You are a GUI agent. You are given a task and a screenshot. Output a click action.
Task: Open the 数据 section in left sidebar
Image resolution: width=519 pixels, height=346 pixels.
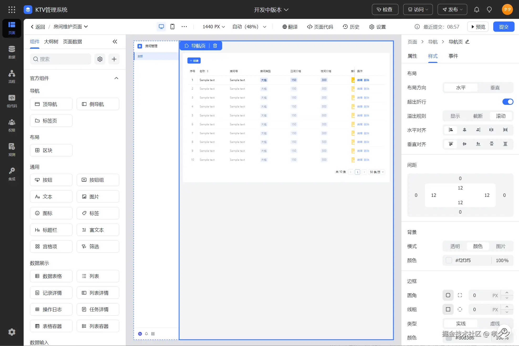click(12, 52)
